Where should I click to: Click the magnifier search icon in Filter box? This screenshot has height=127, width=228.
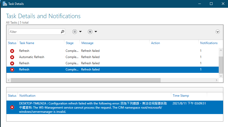pyautogui.click(x=62, y=32)
